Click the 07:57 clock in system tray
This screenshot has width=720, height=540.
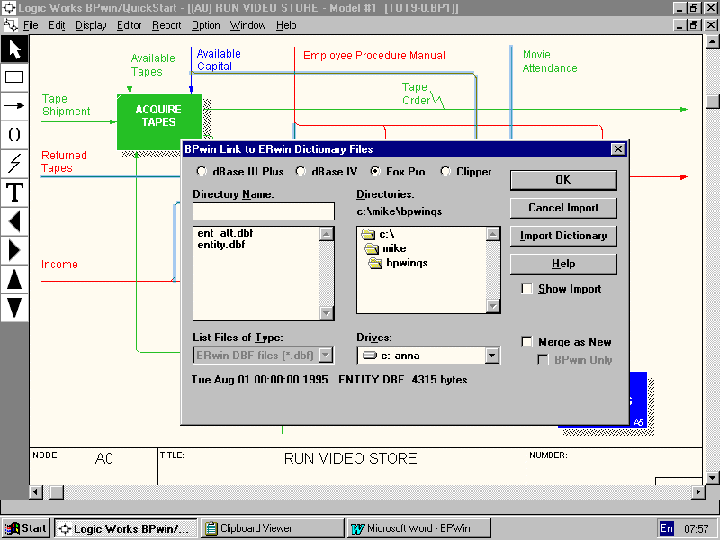(696, 528)
